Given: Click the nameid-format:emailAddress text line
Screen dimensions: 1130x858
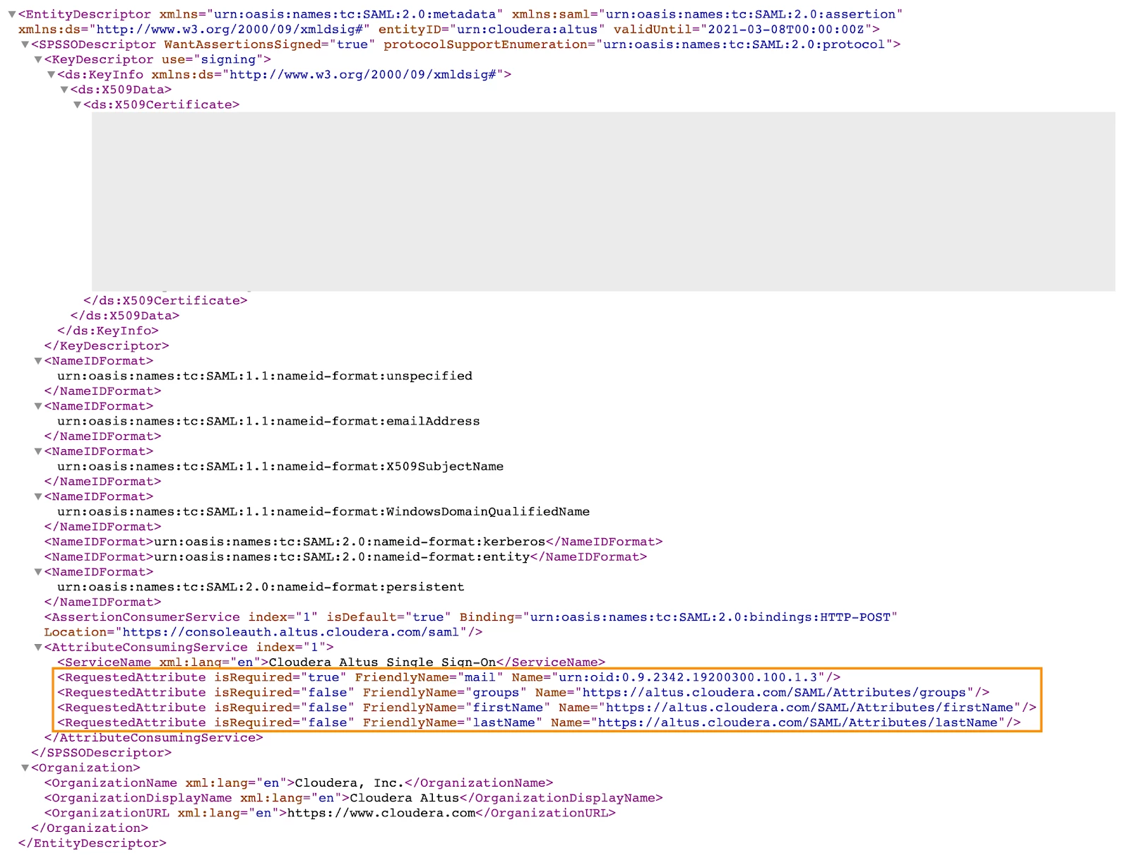Looking at the screenshot, I should 268,421.
